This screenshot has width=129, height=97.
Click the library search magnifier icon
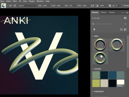coord(93,24)
